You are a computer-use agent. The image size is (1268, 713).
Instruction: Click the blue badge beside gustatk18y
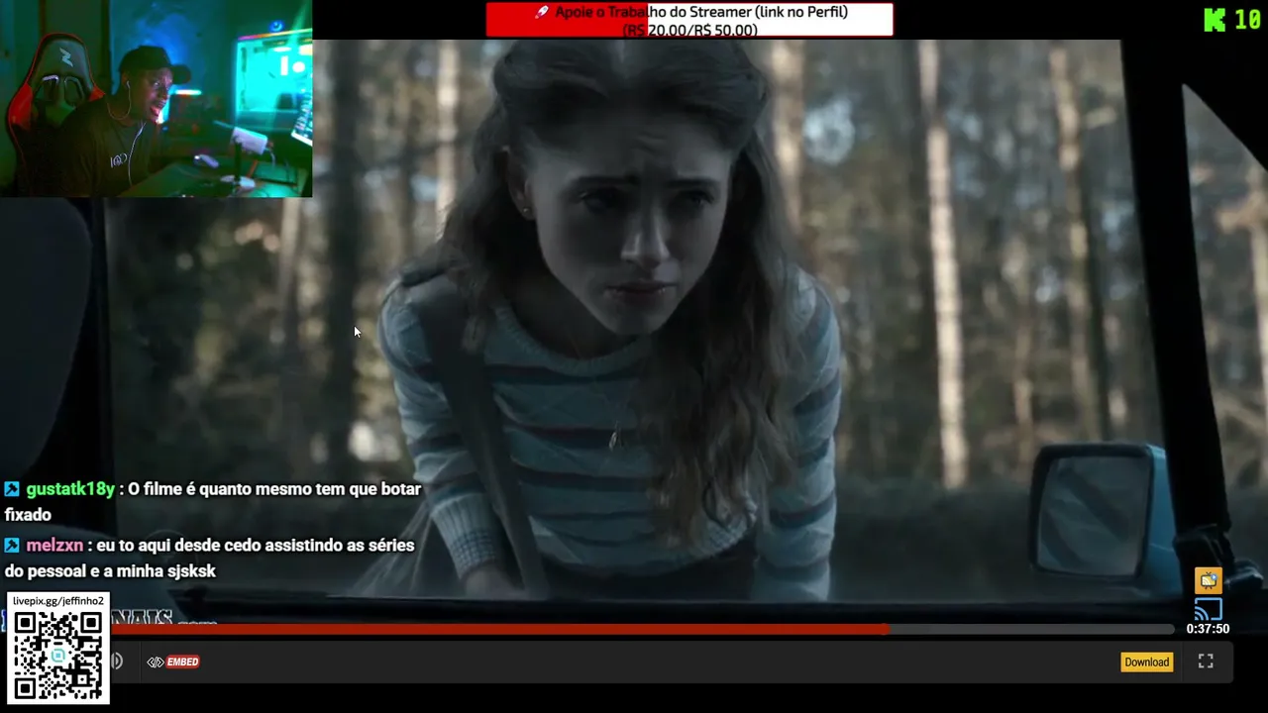[12, 489]
